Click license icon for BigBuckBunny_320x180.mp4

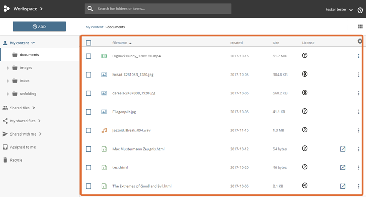tap(305, 55)
